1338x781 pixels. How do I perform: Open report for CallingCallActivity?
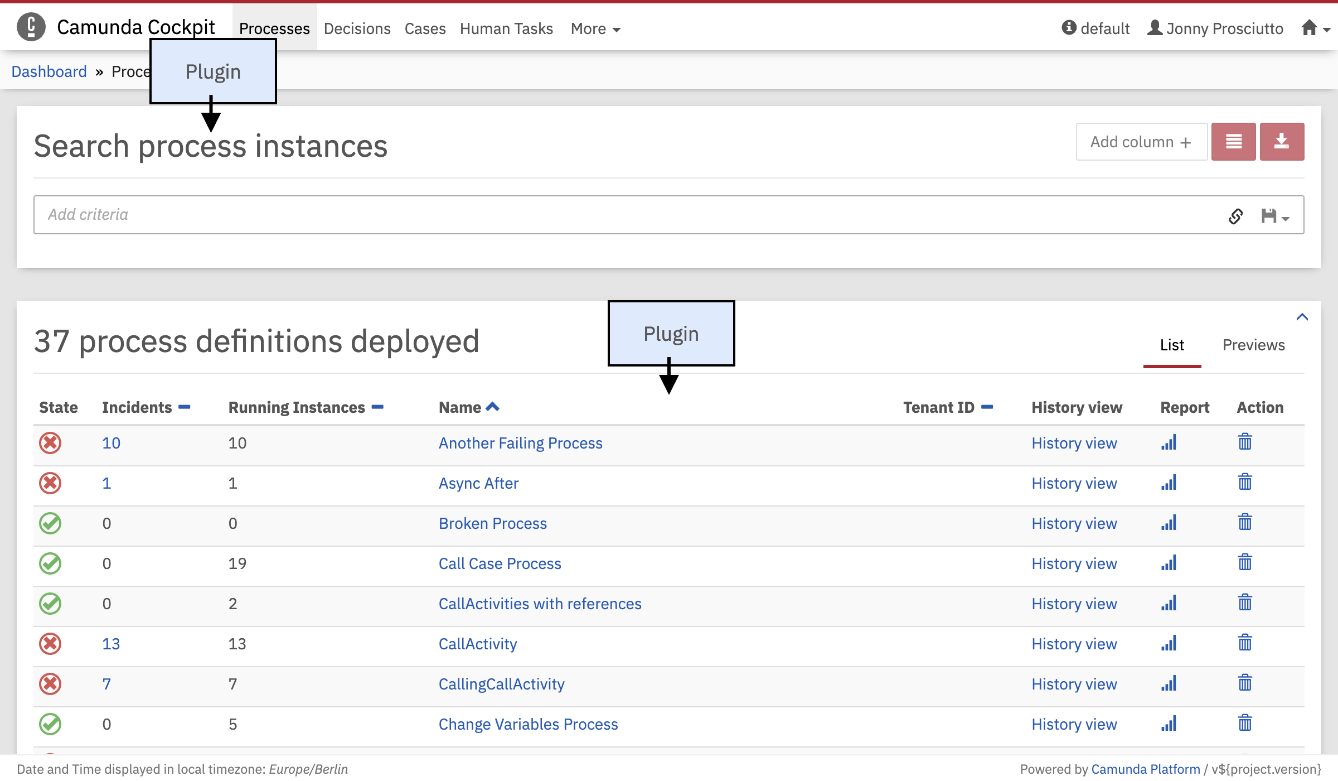[1169, 683]
